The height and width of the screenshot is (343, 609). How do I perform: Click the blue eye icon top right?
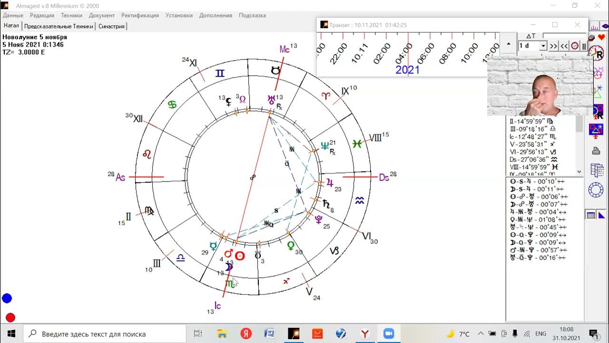pyautogui.click(x=605, y=26)
